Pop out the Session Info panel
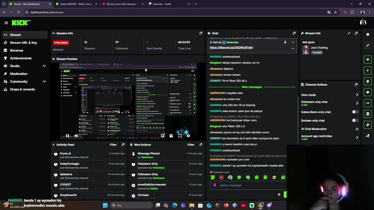 (200, 33)
